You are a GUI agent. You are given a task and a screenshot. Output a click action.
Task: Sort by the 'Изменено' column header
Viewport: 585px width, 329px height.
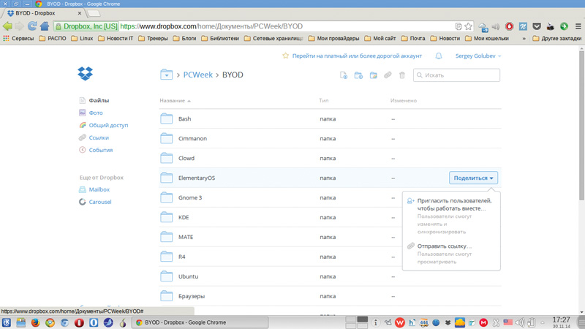[404, 101]
